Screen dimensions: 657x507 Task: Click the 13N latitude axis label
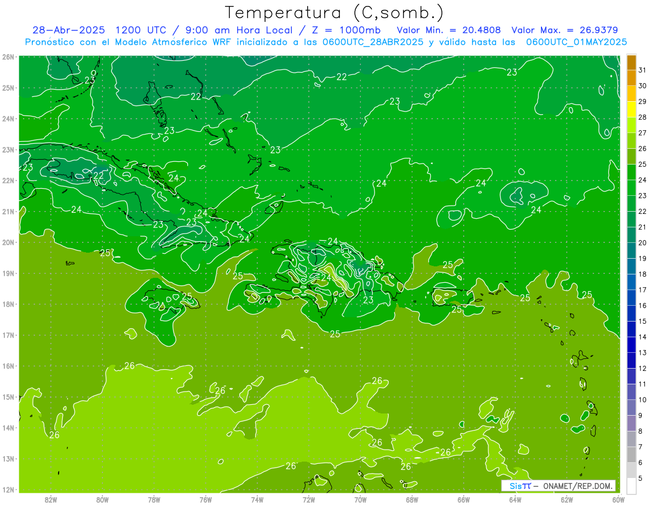8,458
